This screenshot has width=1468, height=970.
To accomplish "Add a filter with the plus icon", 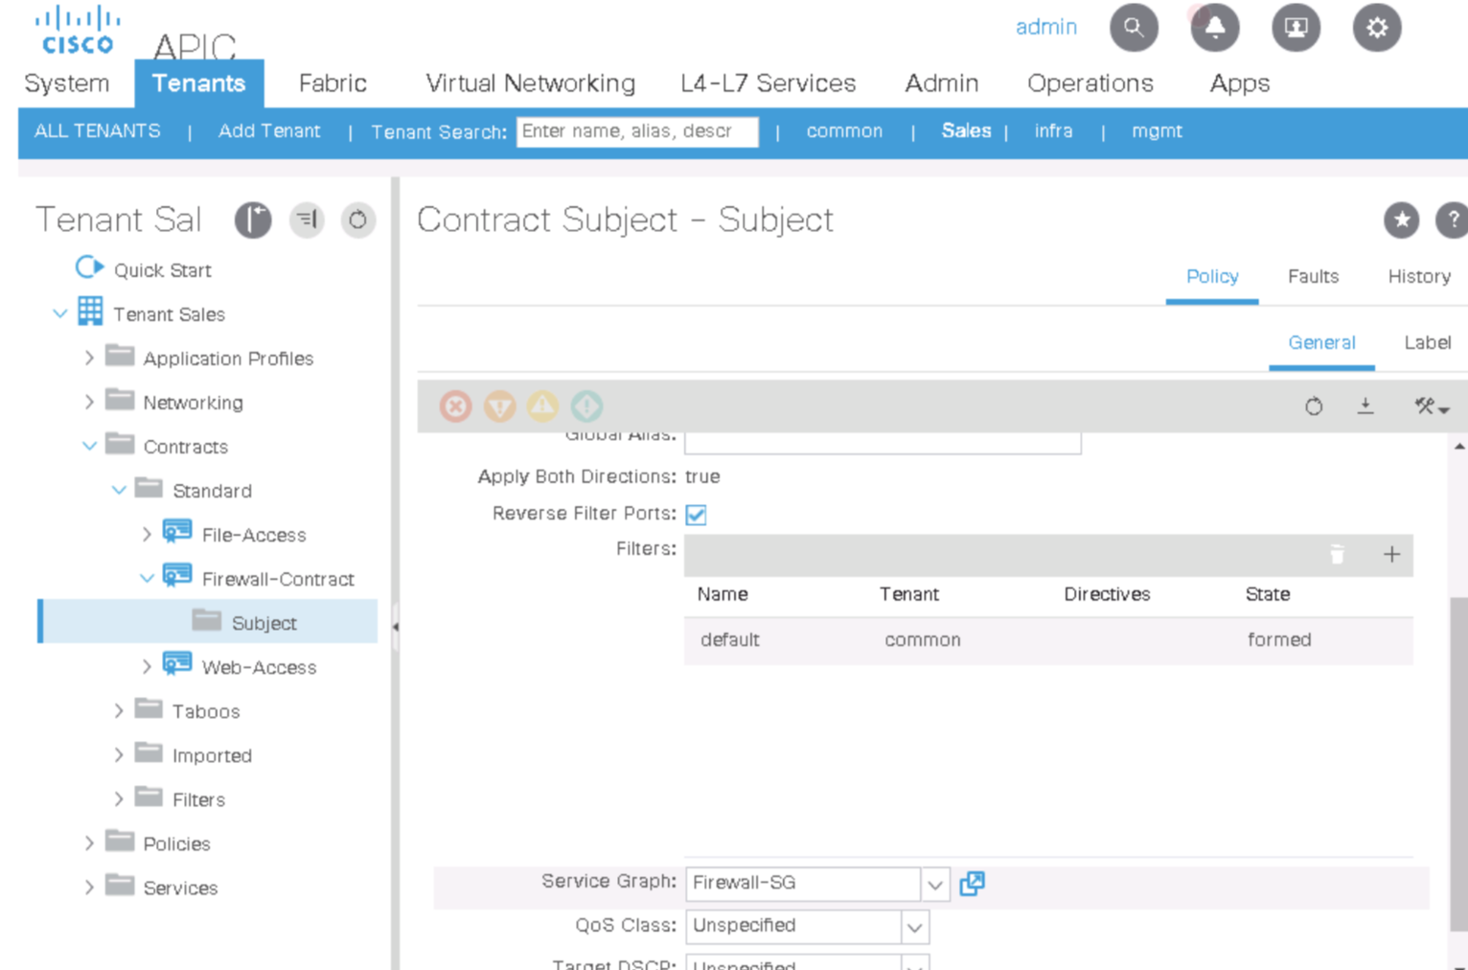I will pyautogui.click(x=1391, y=554).
